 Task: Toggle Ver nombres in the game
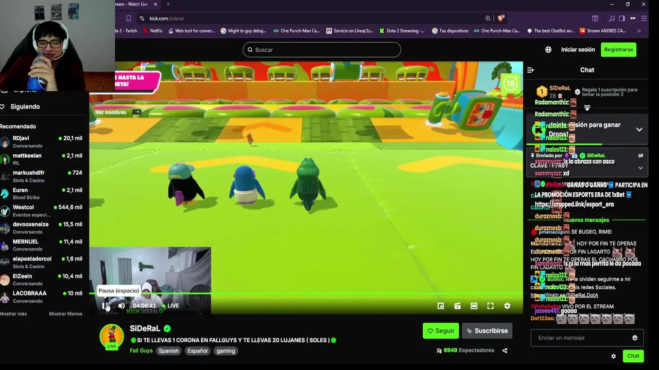[118, 112]
